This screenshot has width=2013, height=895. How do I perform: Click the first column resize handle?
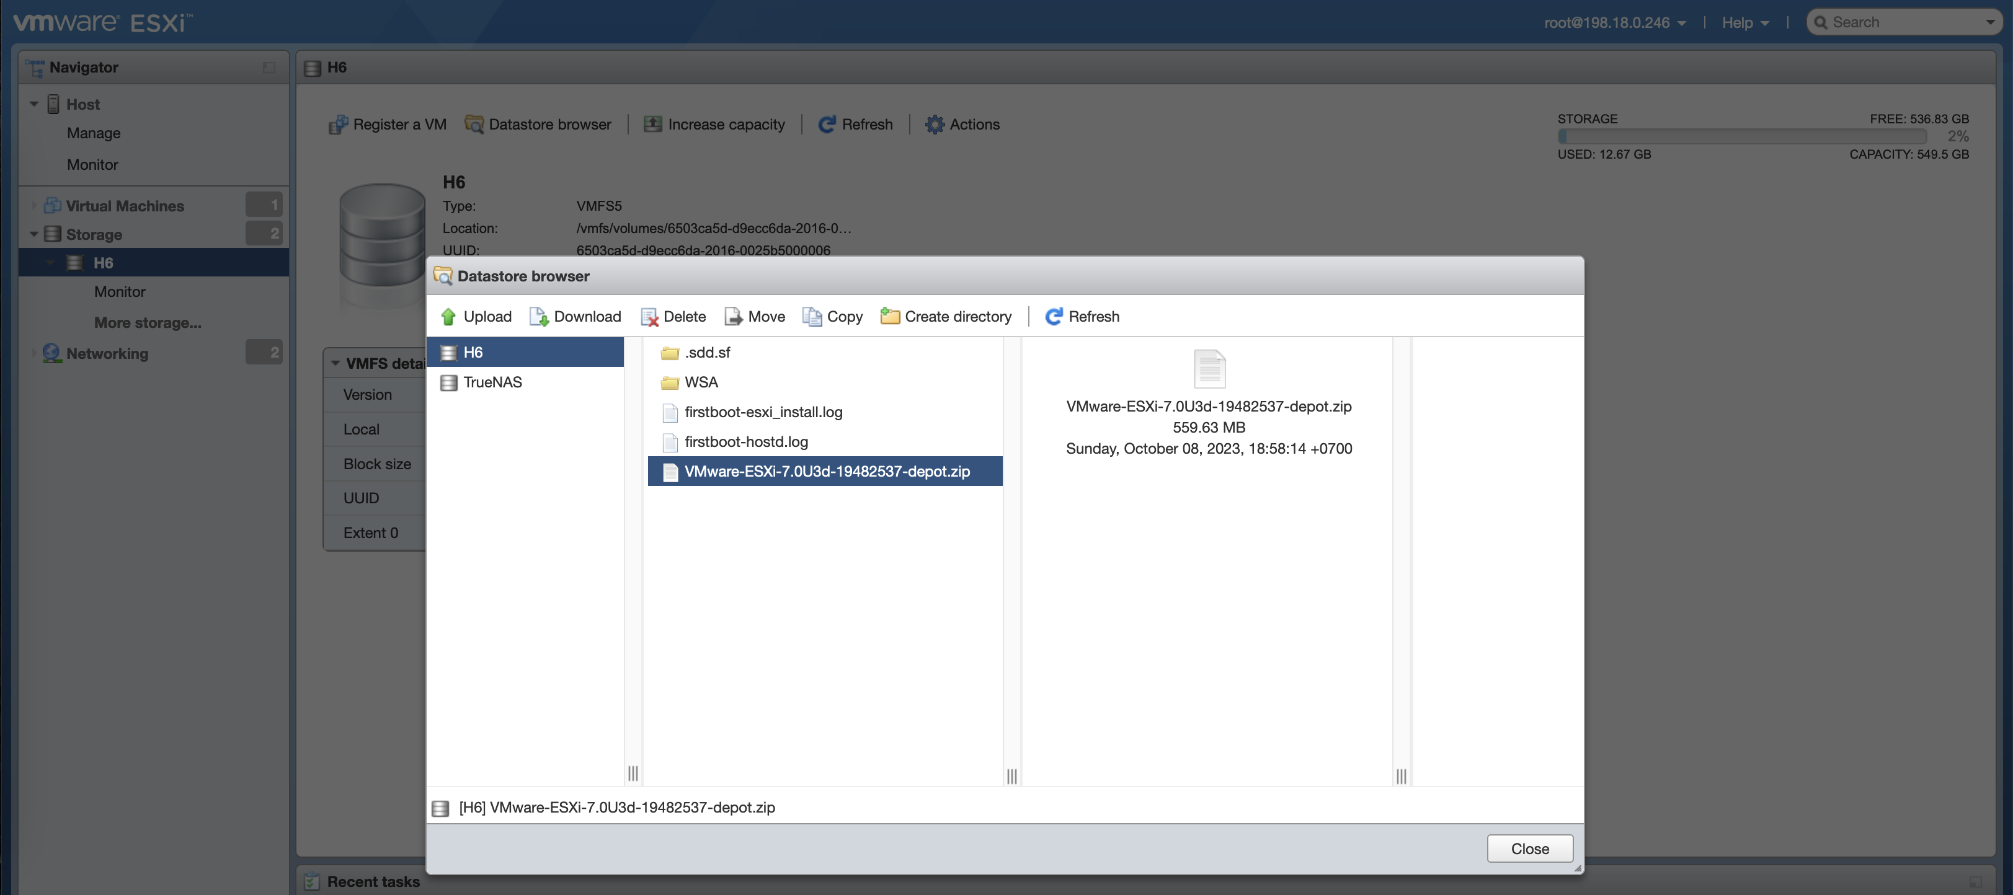pyautogui.click(x=632, y=773)
